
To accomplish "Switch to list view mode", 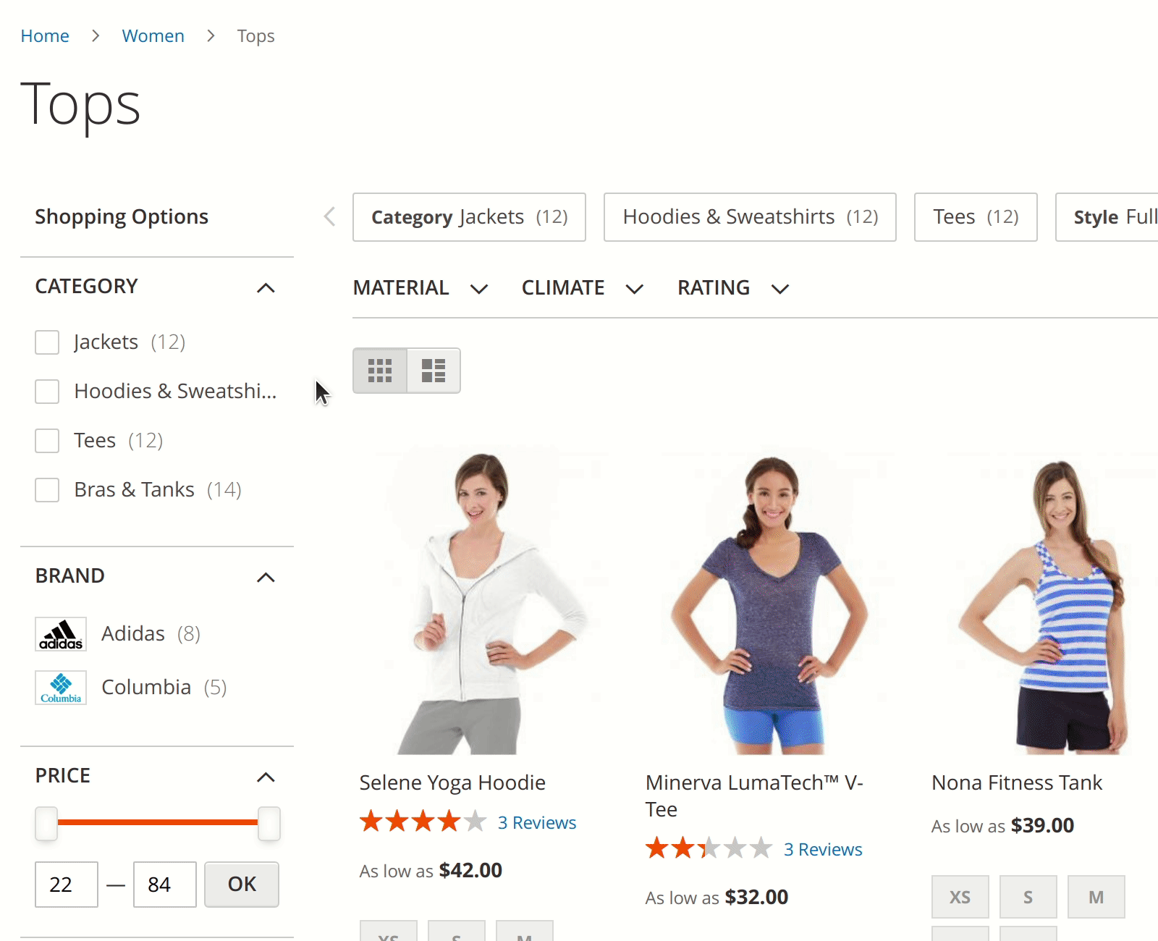I will 434,371.
